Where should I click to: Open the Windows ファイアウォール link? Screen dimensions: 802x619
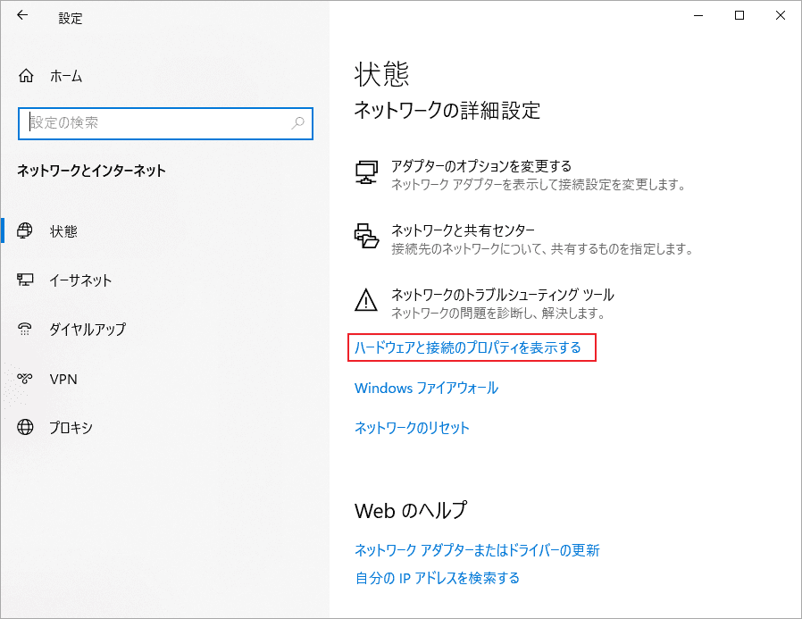(x=426, y=388)
